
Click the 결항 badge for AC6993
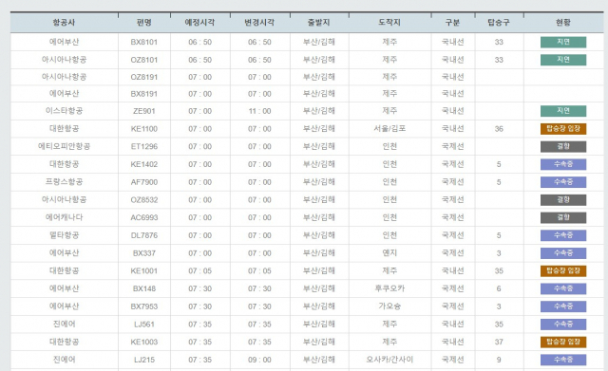[563, 217]
